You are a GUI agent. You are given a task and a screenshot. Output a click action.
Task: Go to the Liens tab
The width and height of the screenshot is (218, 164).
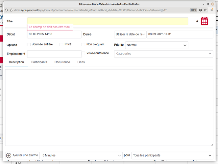click(81, 62)
